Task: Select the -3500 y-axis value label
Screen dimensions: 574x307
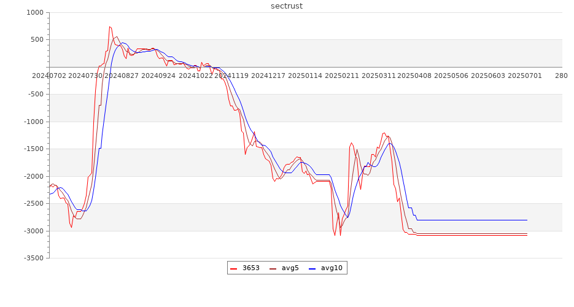Action: [x=33, y=258]
